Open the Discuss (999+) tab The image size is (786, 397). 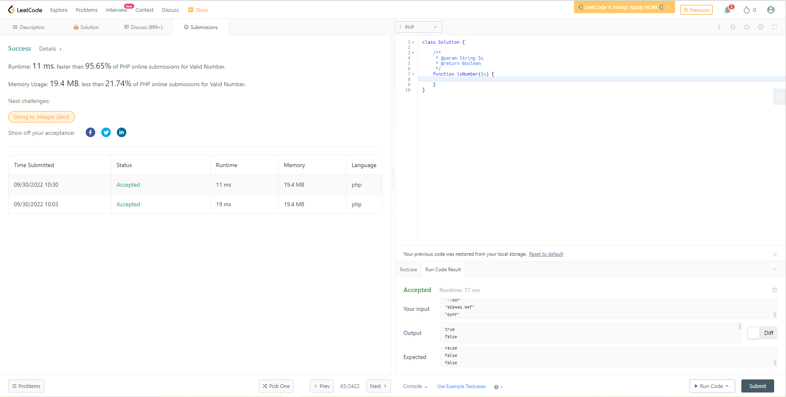tap(143, 27)
